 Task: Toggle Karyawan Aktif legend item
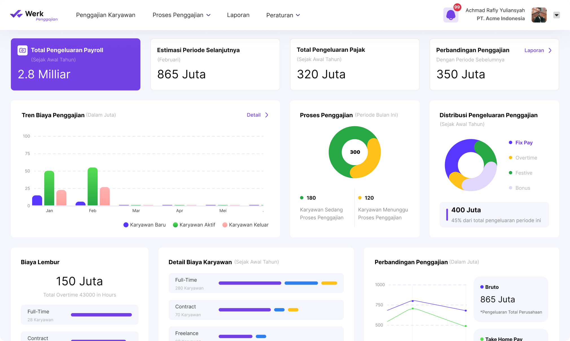coord(194,225)
